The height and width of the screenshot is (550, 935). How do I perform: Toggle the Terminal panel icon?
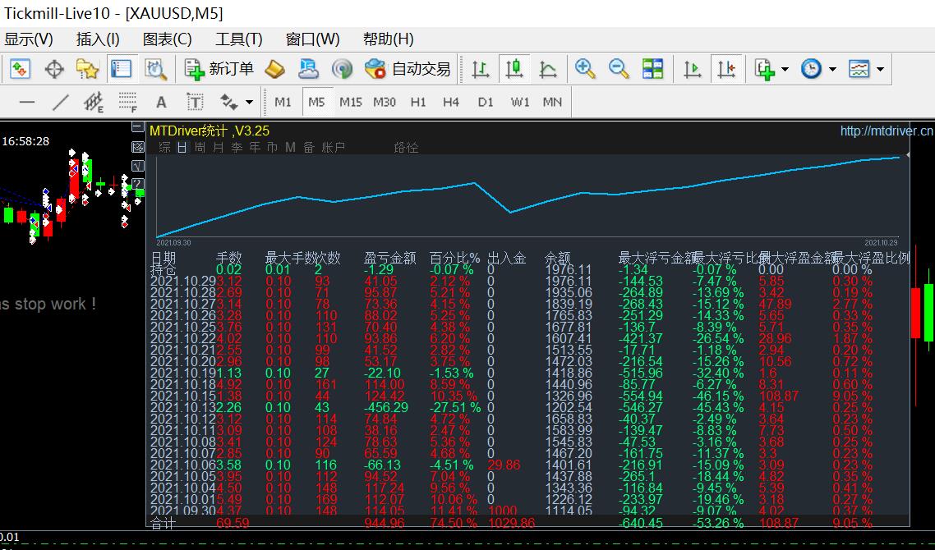pos(122,69)
